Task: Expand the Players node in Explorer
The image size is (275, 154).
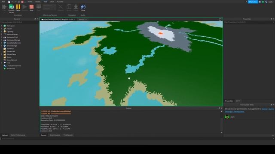Action: click(x=2, y=29)
